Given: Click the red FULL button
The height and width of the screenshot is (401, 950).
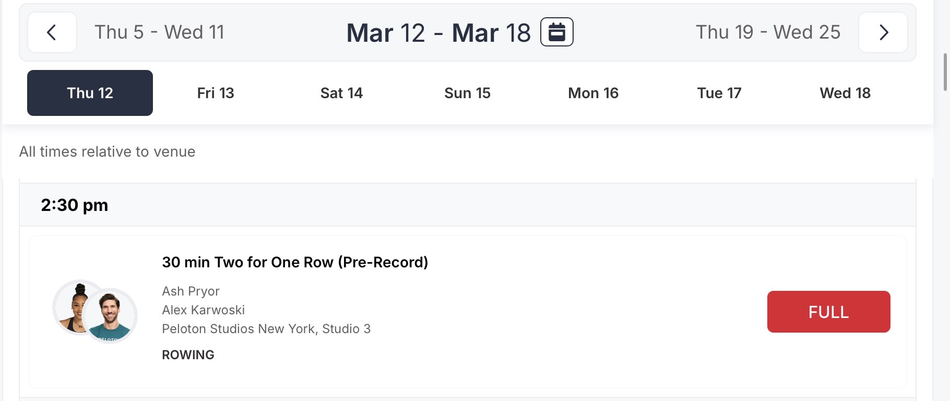Looking at the screenshot, I should pyautogui.click(x=828, y=311).
